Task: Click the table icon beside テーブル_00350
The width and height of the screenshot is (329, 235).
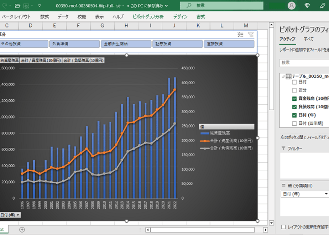Action: click(289, 76)
